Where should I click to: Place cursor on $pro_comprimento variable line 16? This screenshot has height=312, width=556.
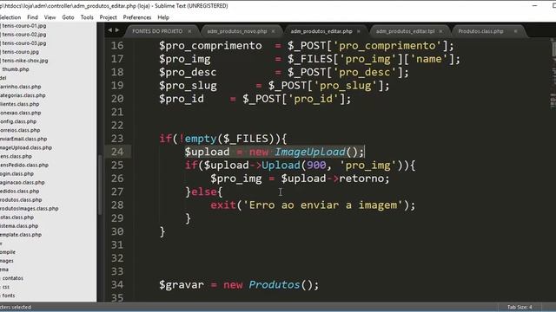(210, 46)
